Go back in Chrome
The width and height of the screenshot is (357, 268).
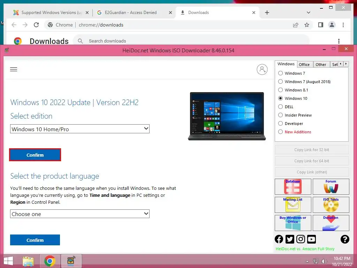(14, 25)
